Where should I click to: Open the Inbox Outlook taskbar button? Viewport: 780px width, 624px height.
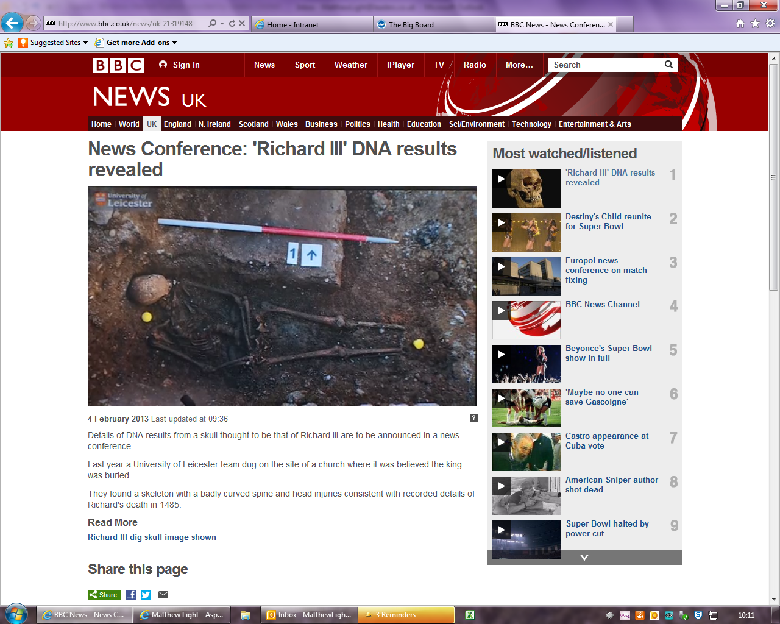point(309,615)
